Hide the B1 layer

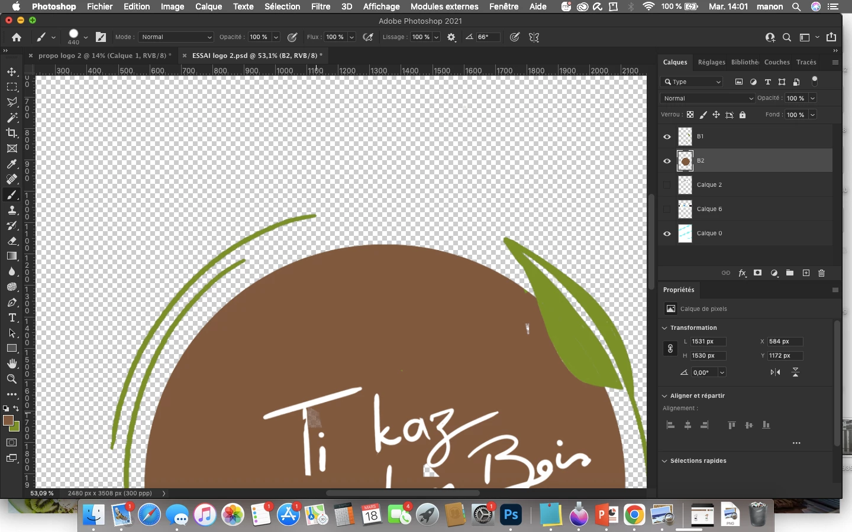point(667,137)
